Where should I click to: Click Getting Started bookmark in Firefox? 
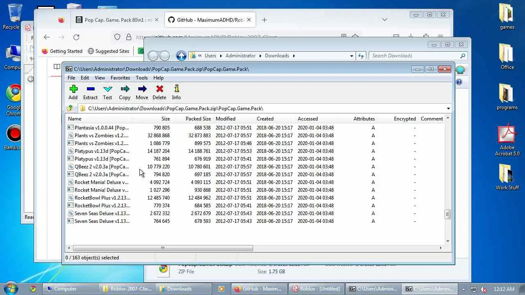tap(62, 51)
